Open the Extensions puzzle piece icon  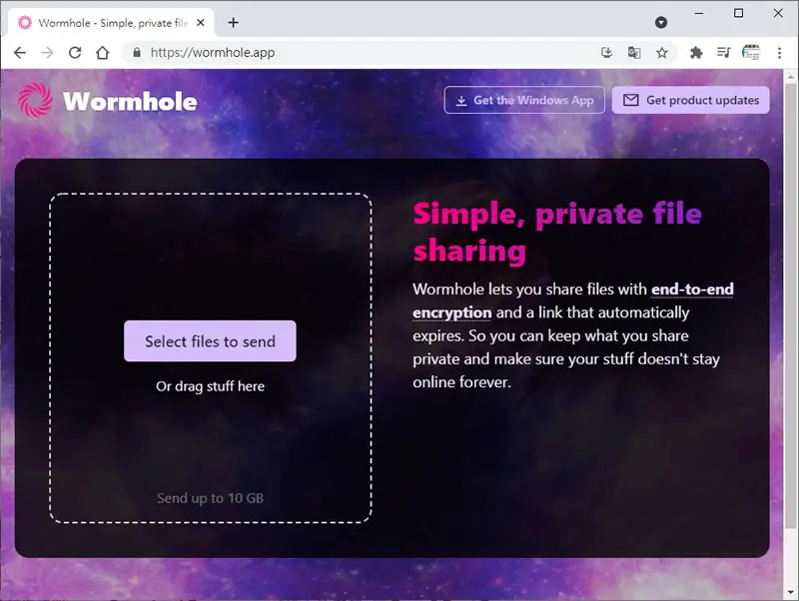point(696,53)
